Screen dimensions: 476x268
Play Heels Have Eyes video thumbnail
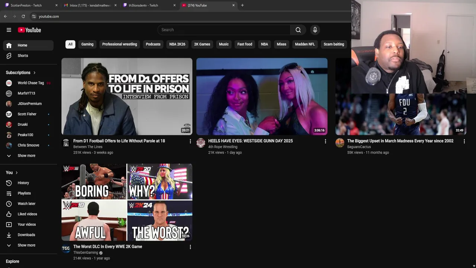tap(262, 96)
